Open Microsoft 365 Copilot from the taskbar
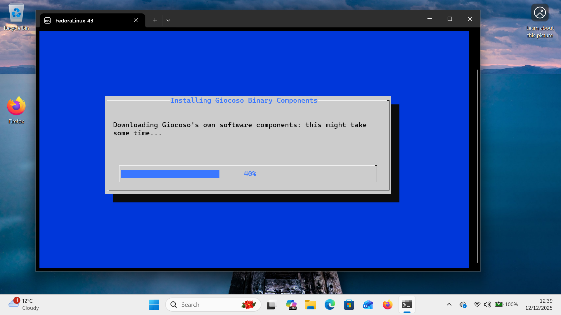The width and height of the screenshot is (561, 315). tap(291, 304)
